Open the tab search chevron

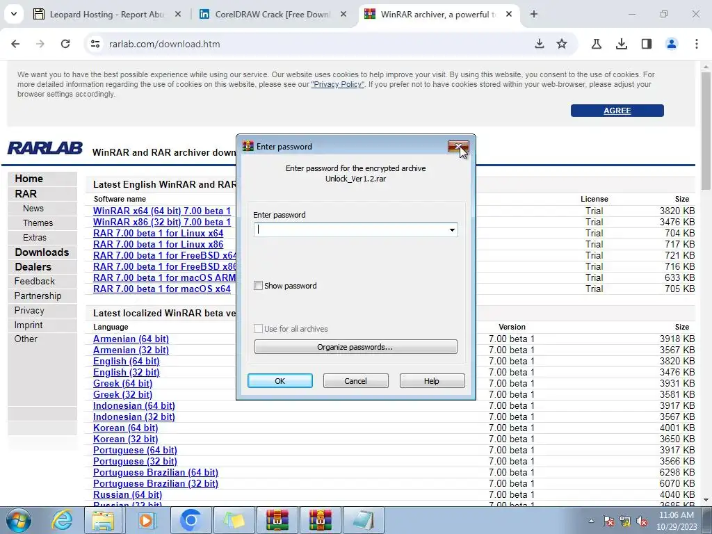point(14,14)
